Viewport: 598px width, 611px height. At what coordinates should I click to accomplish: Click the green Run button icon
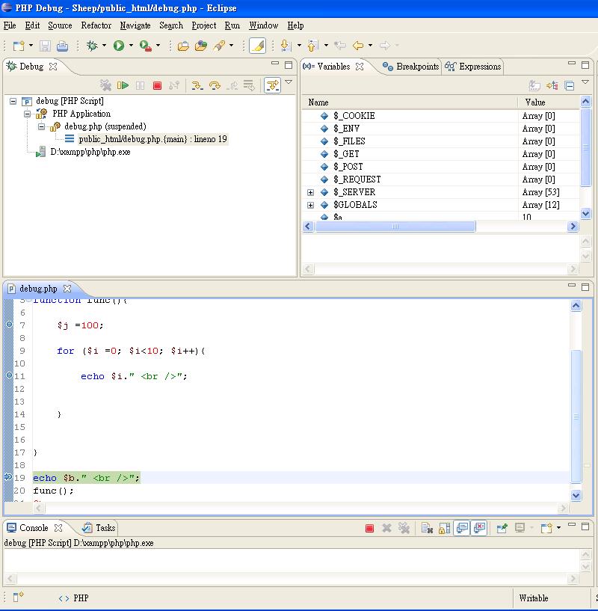point(119,46)
